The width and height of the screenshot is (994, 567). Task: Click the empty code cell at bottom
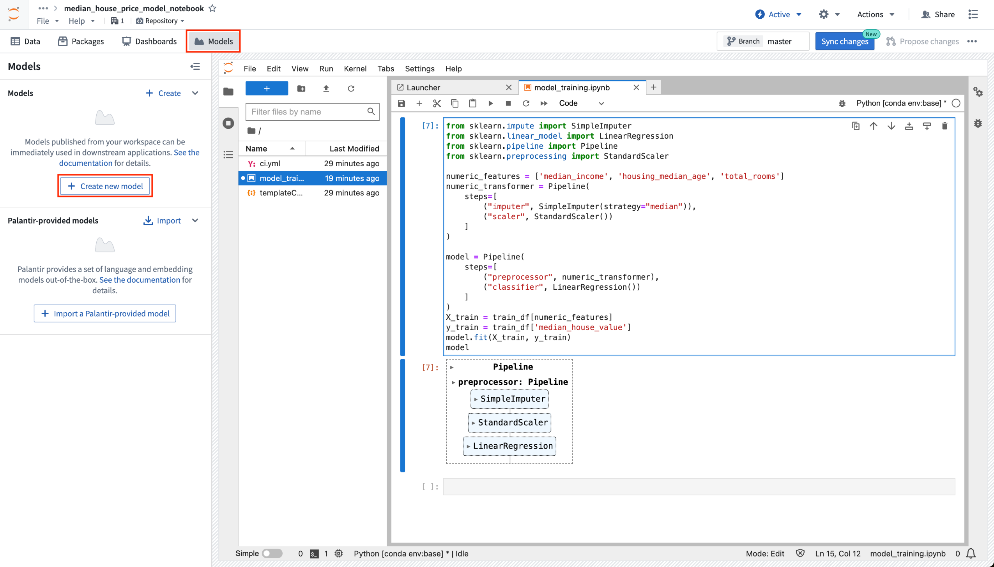click(x=699, y=487)
